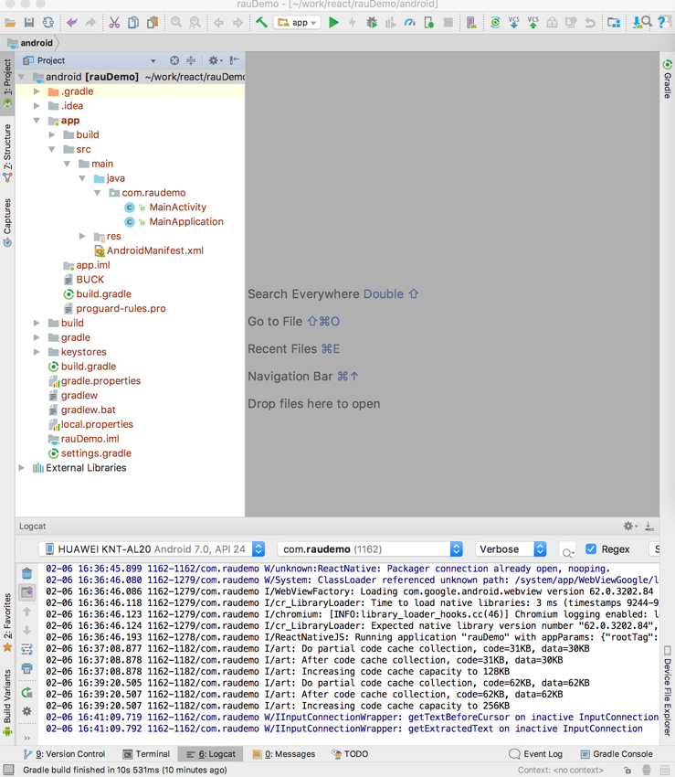
Task: Click the Restart logcat green icon
Action: point(26,692)
